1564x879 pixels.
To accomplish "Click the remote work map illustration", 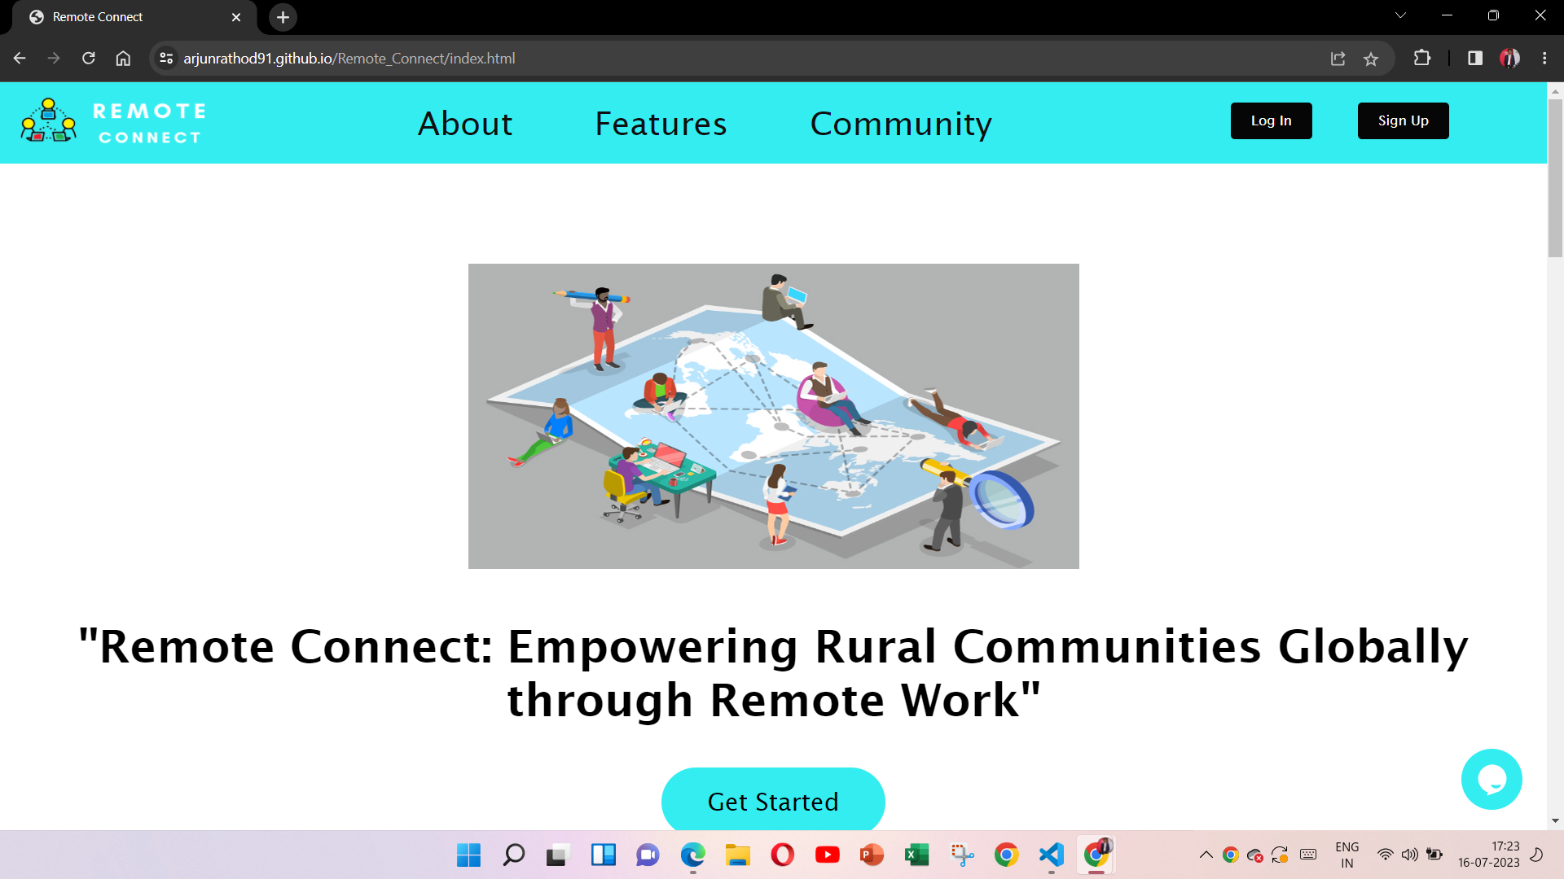I will coord(773,416).
